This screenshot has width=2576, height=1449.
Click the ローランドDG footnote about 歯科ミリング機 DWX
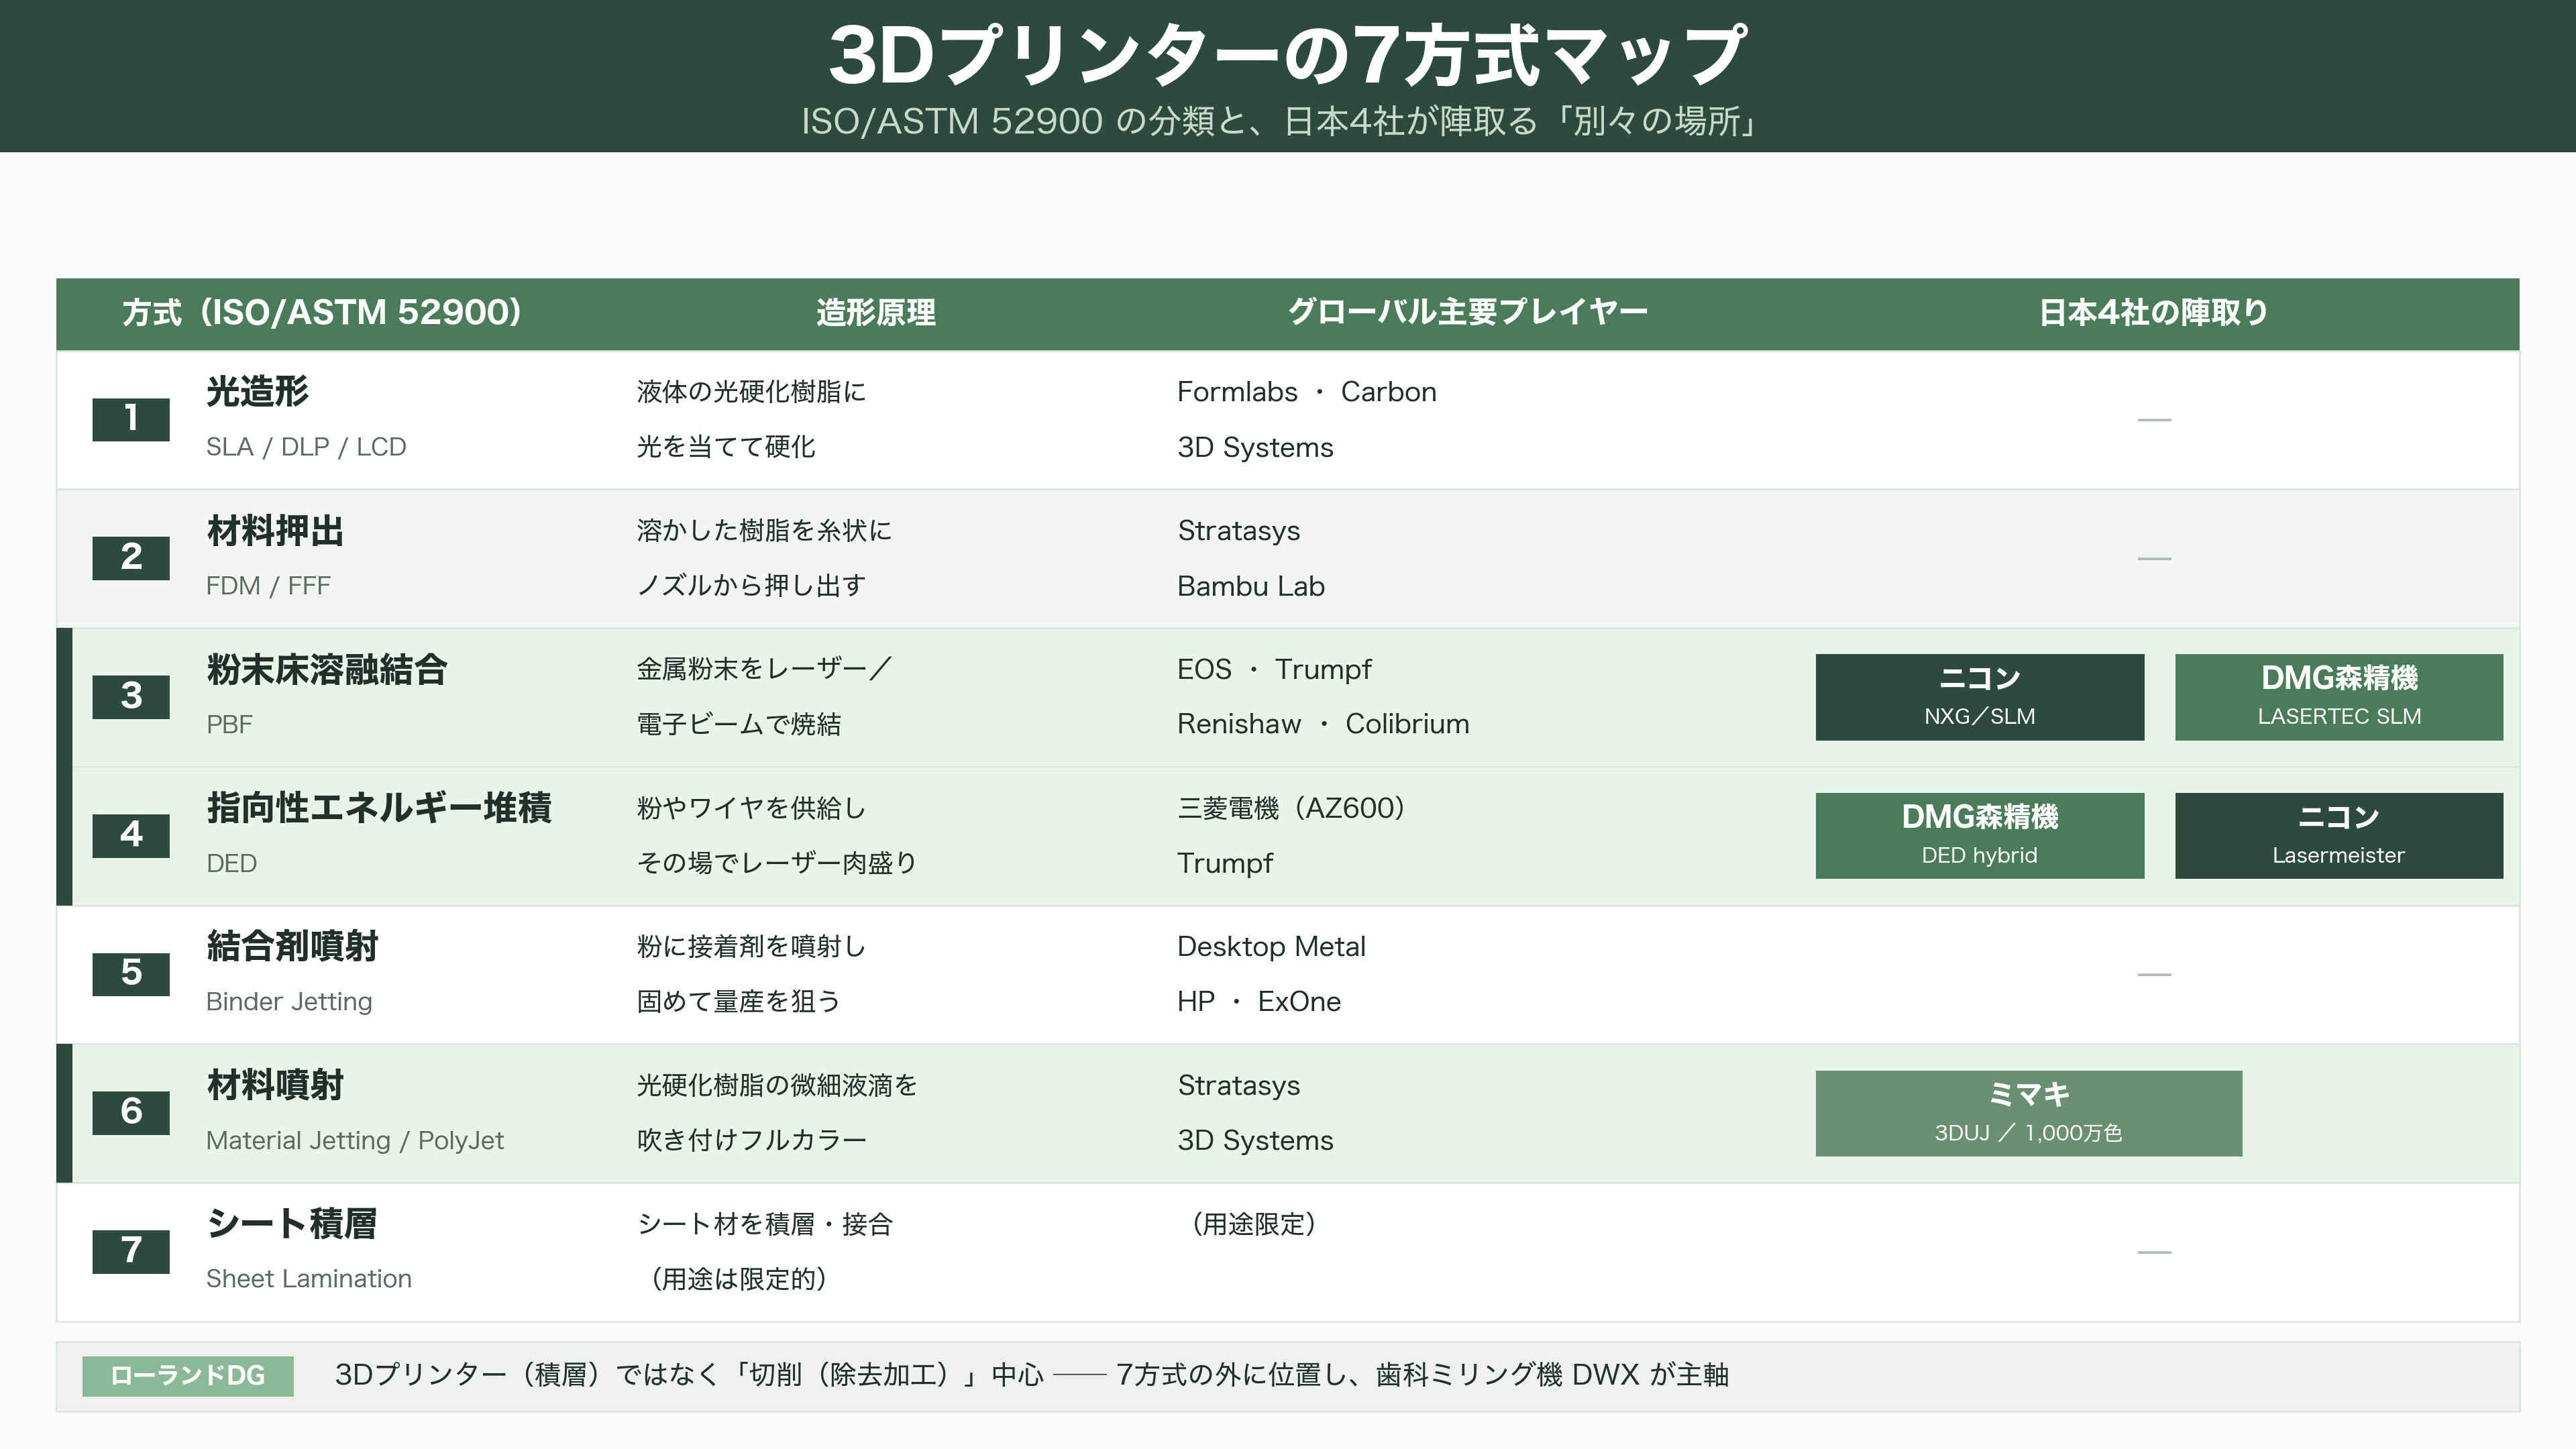(x=1032, y=1376)
